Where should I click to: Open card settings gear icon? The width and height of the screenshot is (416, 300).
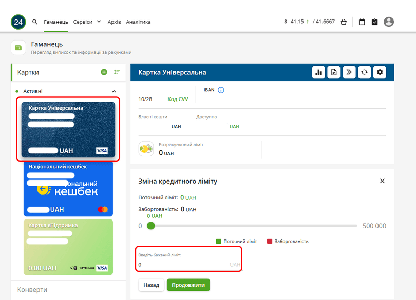[x=380, y=72]
